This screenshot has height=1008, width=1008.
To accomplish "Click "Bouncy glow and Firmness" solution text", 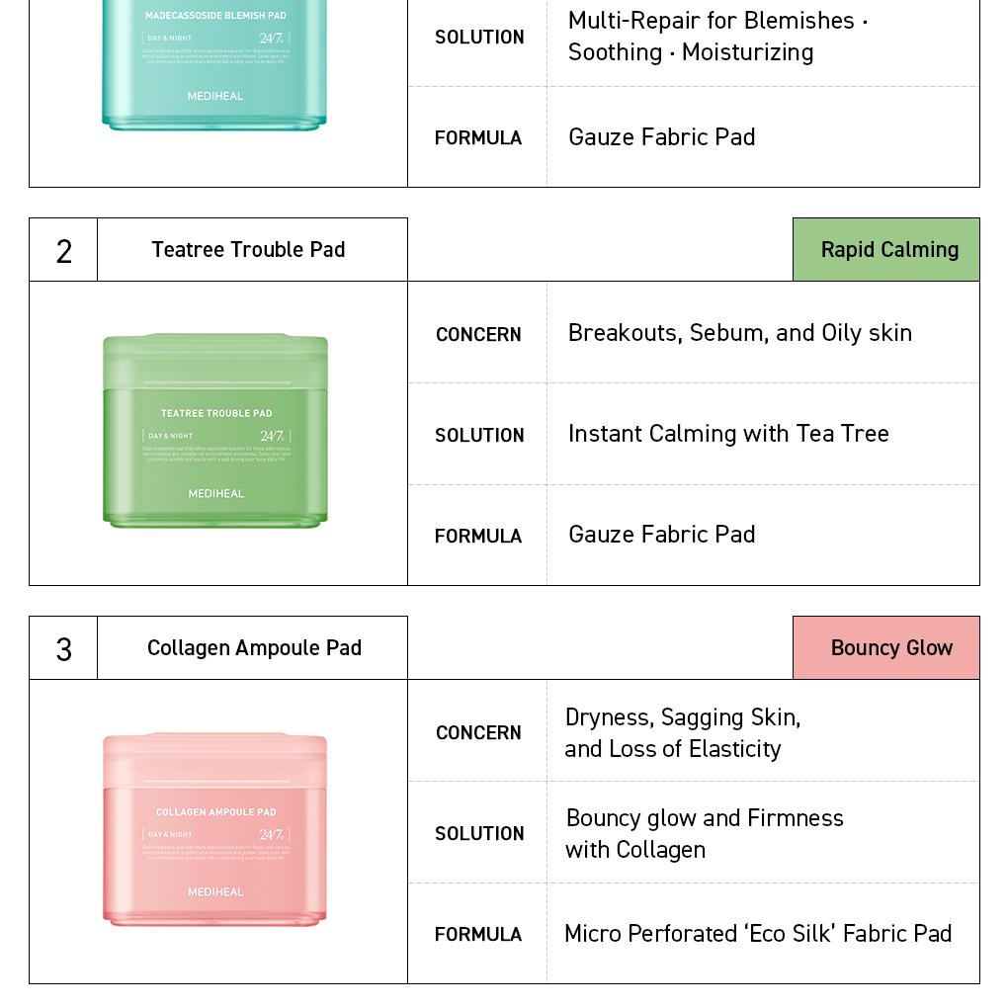I will [705, 818].
